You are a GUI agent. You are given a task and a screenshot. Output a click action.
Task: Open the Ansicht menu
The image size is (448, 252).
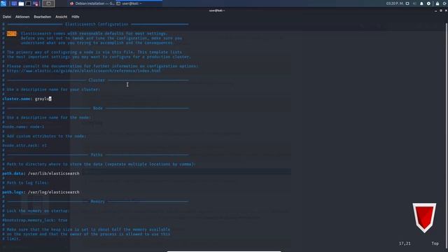coord(61,17)
